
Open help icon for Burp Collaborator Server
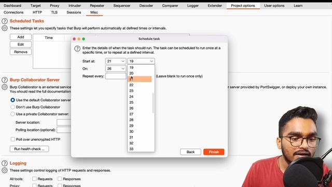pos(5,80)
